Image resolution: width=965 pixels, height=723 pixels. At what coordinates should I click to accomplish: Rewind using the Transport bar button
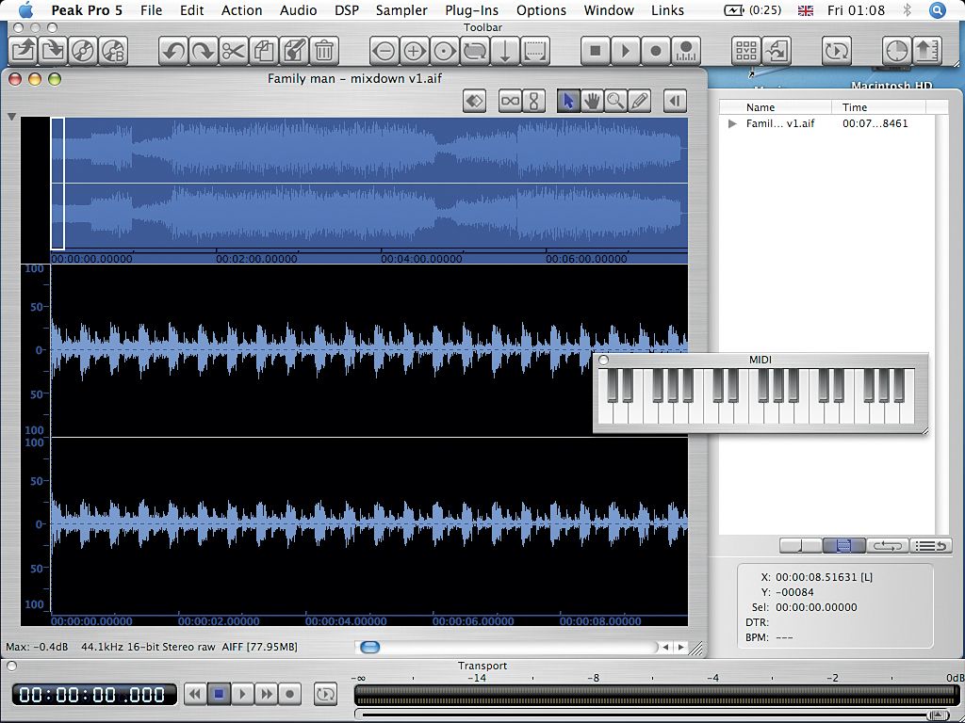click(195, 694)
